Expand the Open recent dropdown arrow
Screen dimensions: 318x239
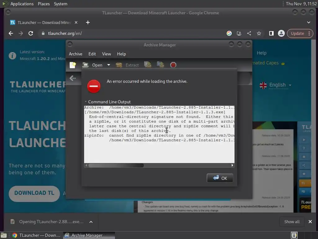tap(109, 65)
